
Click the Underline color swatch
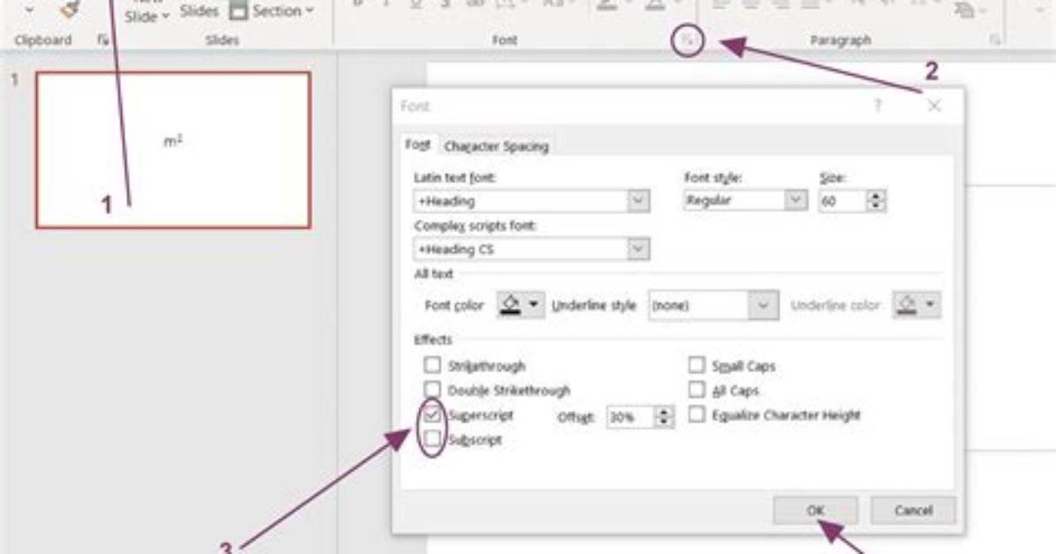tap(907, 305)
